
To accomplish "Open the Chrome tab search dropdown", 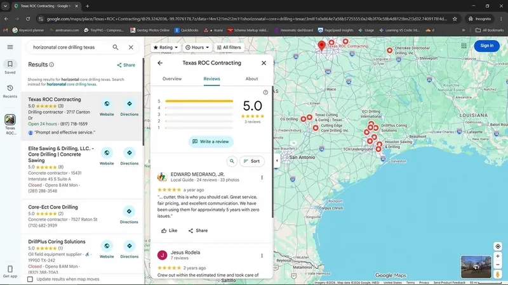I will (x=6, y=6).
